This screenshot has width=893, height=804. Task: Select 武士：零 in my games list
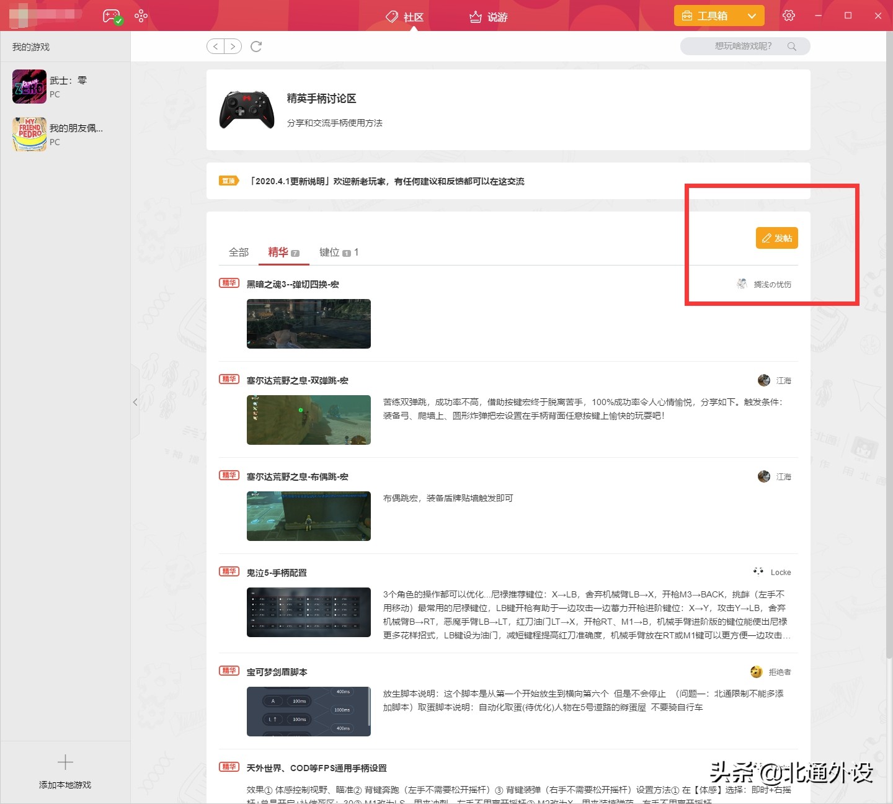click(x=65, y=86)
